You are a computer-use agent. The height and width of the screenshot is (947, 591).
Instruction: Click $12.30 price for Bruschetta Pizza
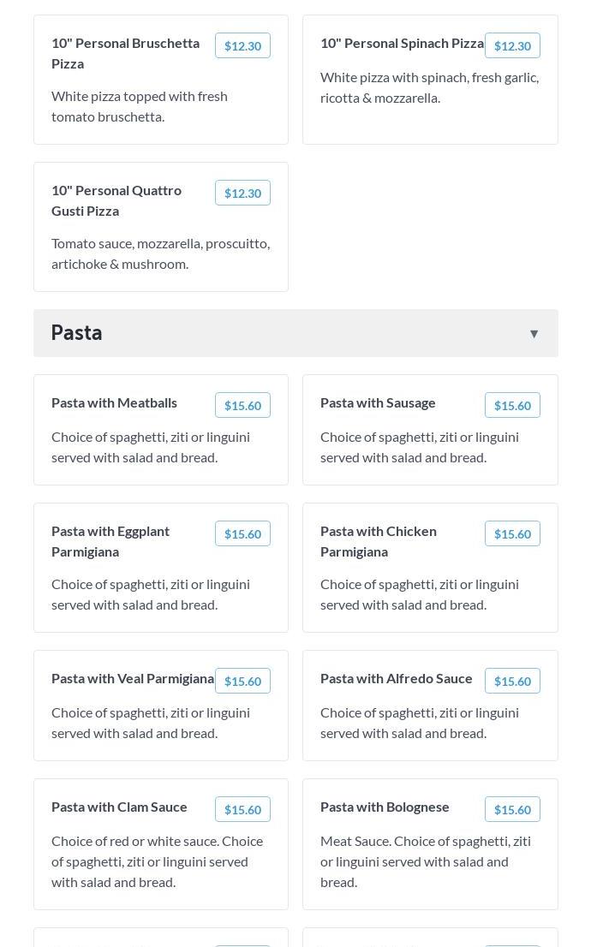click(242, 46)
